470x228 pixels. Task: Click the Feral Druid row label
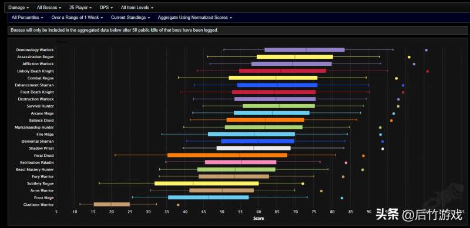[43, 155]
